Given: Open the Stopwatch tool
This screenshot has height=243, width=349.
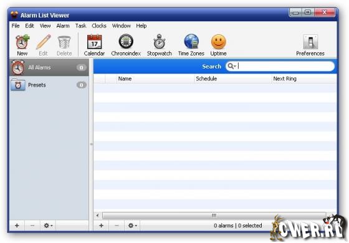Looking at the screenshot, I should point(160,45).
